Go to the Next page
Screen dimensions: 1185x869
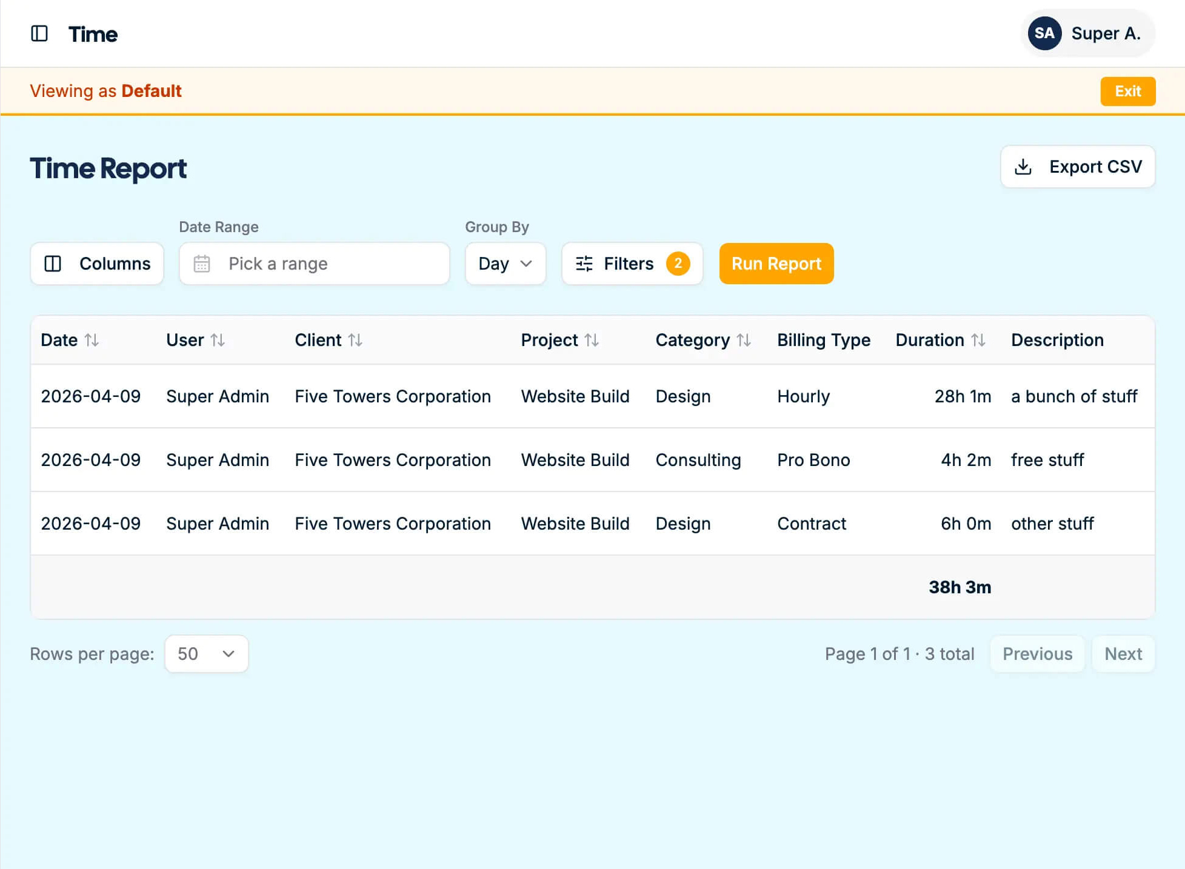pyautogui.click(x=1123, y=654)
